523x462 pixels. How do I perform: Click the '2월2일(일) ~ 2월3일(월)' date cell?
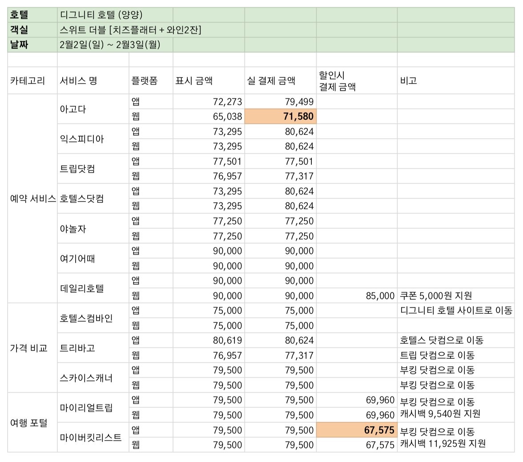[x=115, y=45]
